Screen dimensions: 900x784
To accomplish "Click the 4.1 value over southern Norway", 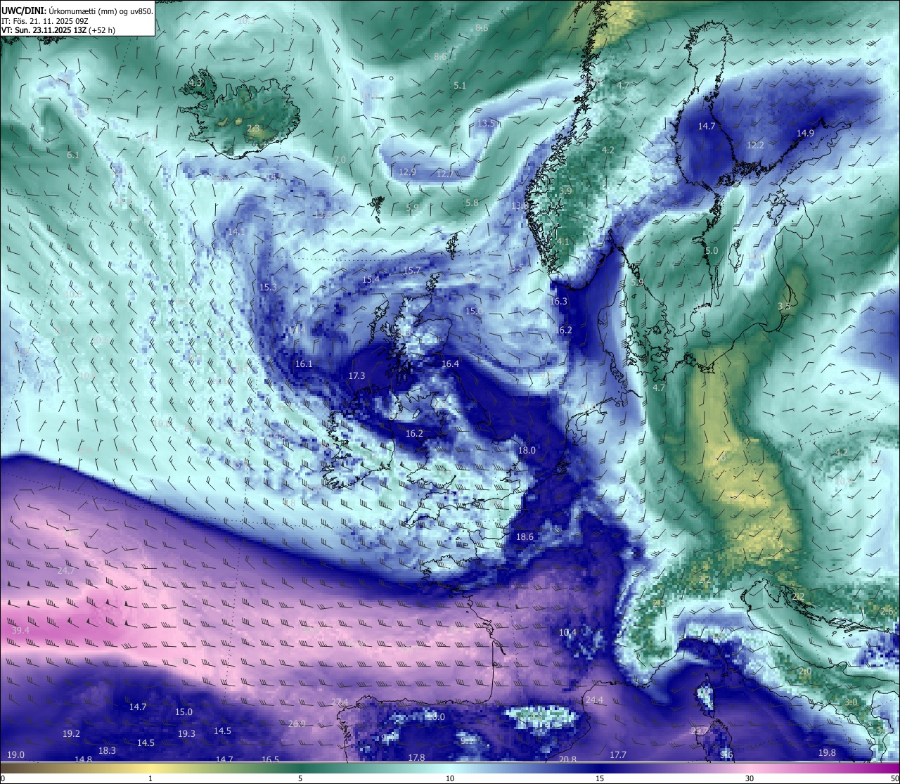I will pos(563,241).
